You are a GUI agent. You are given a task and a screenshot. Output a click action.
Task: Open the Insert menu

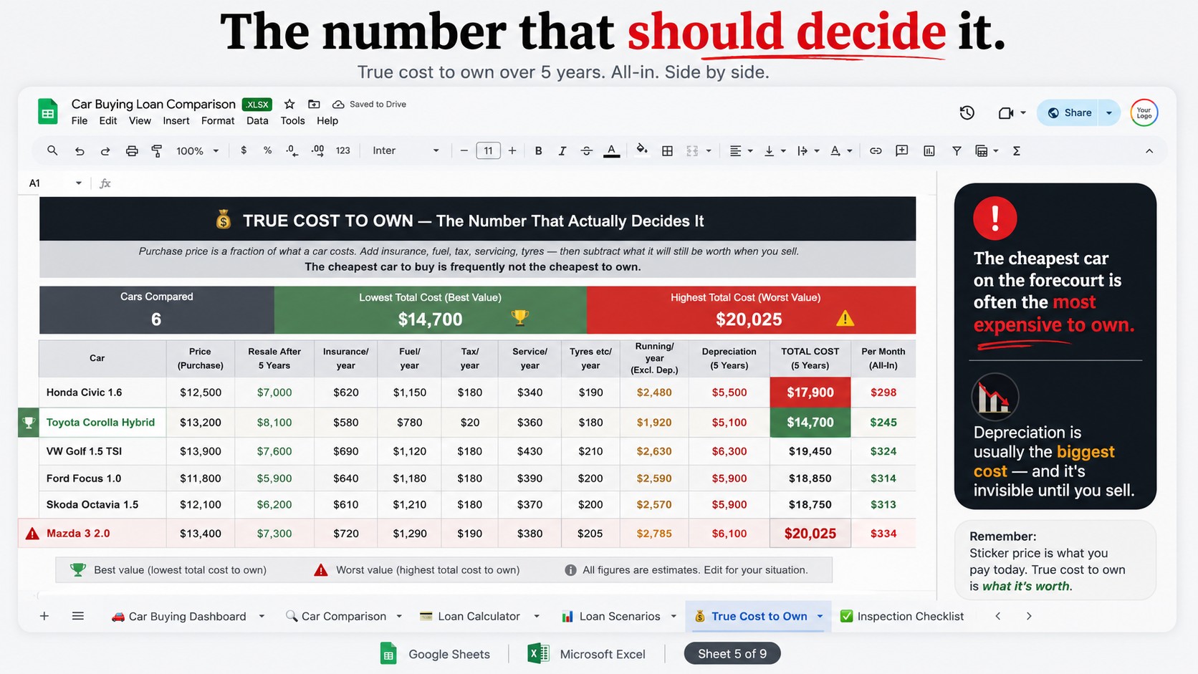(x=176, y=121)
